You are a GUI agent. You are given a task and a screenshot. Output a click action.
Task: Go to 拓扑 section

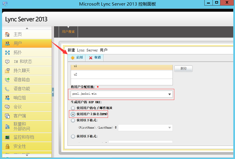point(27,53)
